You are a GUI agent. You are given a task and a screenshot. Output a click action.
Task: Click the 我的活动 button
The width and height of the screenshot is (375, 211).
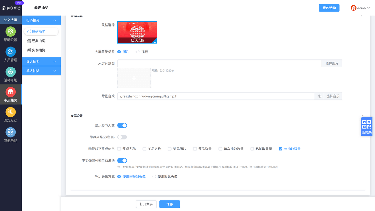click(x=329, y=8)
